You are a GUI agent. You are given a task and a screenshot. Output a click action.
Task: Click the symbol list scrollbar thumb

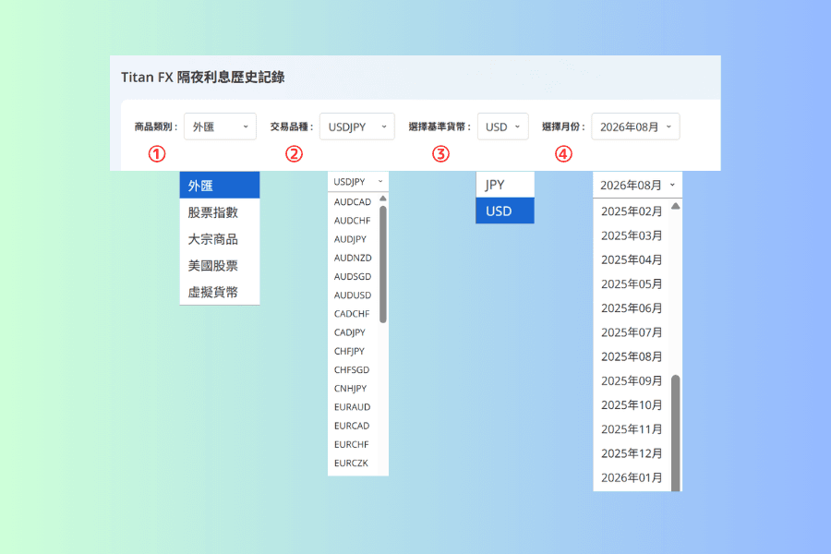click(383, 264)
